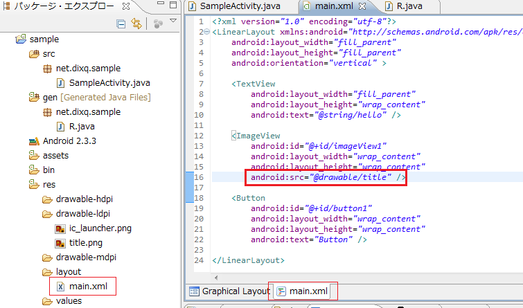Open SampleActivity.java in the tree
This screenshot has height=308, width=523.
[x=109, y=82]
